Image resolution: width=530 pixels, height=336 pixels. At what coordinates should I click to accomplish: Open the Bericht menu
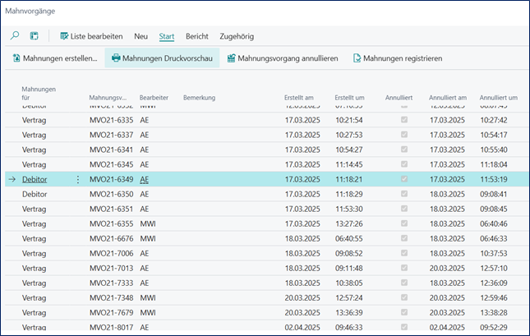click(x=197, y=36)
